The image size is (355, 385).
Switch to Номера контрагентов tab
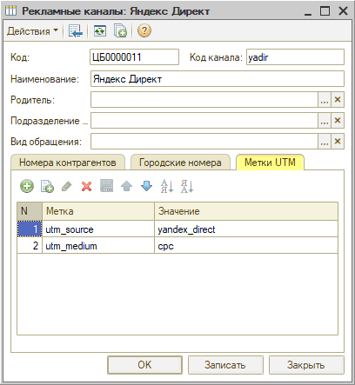click(68, 163)
